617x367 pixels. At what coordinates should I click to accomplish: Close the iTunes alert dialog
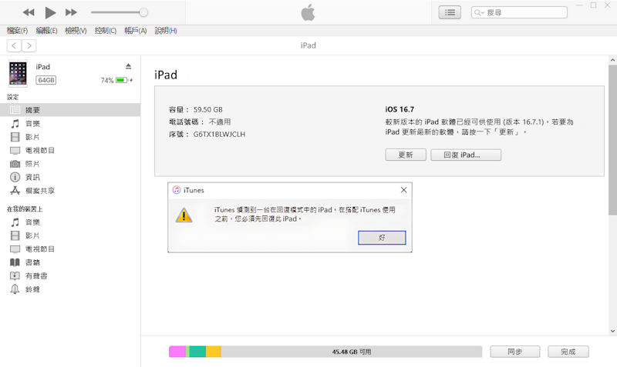(x=403, y=190)
